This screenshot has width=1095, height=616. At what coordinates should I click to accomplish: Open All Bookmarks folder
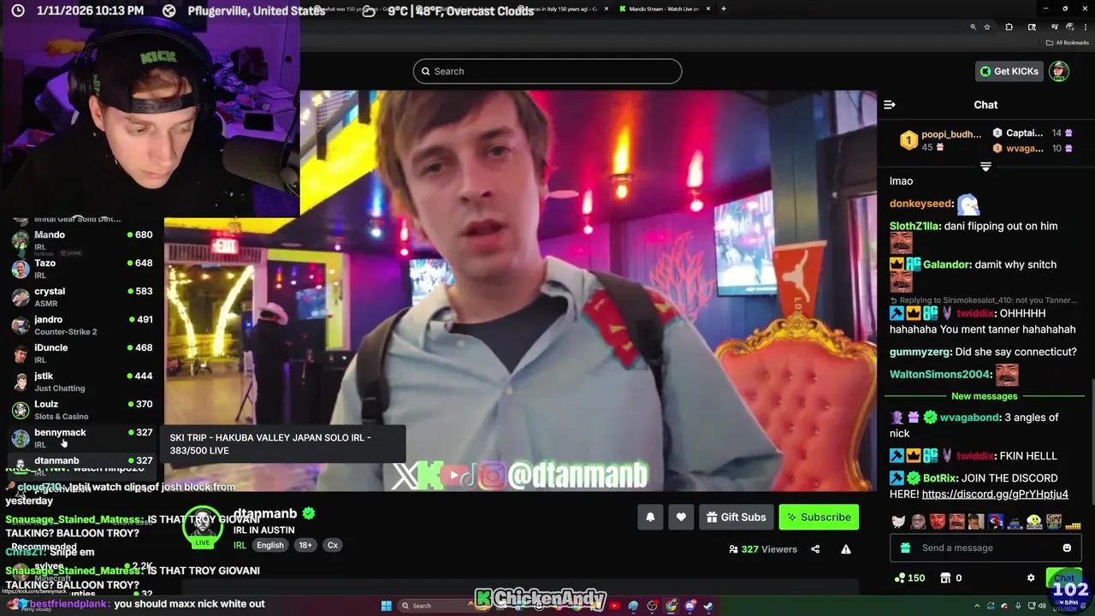(1066, 43)
